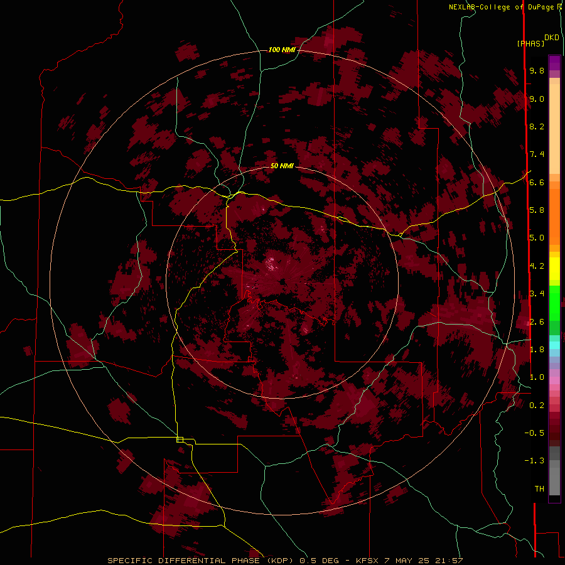Click the "NEXLAB-College of DuPage" credit text
Viewport: 565px width, 565px height.
[x=502, y=7]
